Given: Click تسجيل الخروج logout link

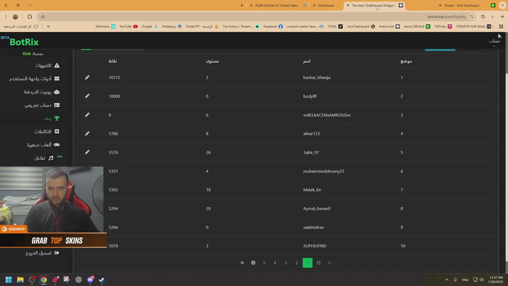Looking at the screenshot, I should point(42,253).
